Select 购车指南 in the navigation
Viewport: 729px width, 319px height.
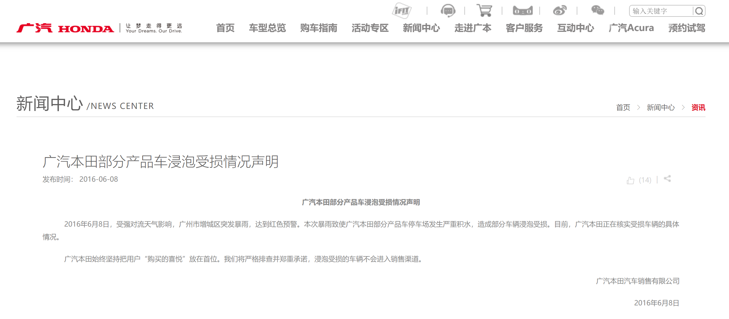point(318,28)
